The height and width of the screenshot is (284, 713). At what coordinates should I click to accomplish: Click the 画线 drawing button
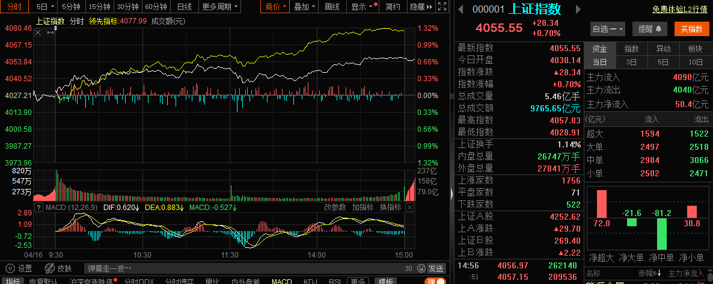click(x=332, y=7)
